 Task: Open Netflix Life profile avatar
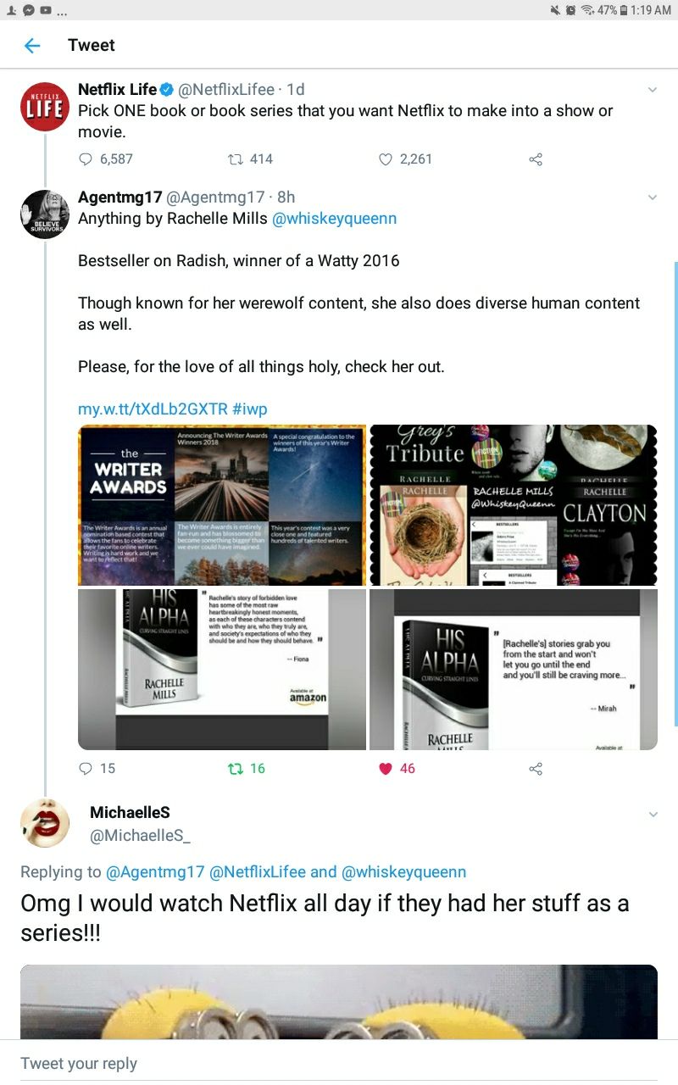[x=44, y=107]
